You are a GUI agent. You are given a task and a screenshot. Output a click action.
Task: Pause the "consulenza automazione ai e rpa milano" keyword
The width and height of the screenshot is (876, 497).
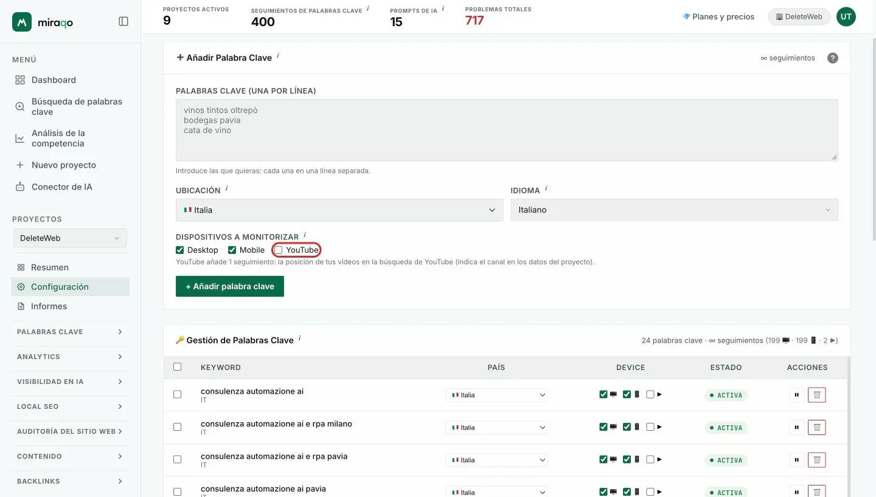click(796, 427)
